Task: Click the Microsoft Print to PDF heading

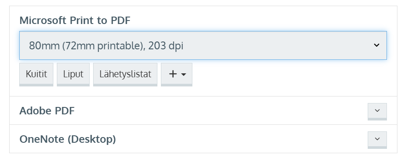Action: click(x=75, y=21)
